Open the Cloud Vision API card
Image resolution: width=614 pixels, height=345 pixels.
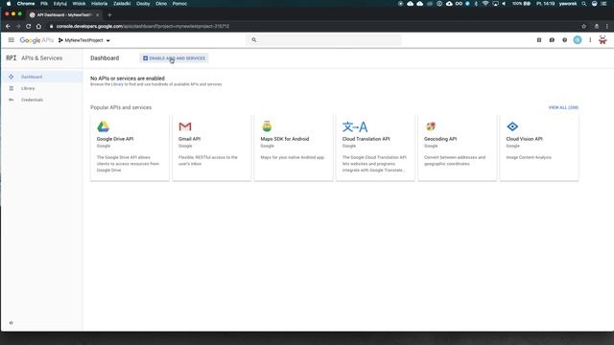pyautogui.click(x=539, y=148)
